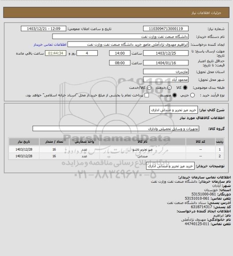Click the تعداد / مقدار column header
This screenshot has height=256, width=233.
point(54,142)
